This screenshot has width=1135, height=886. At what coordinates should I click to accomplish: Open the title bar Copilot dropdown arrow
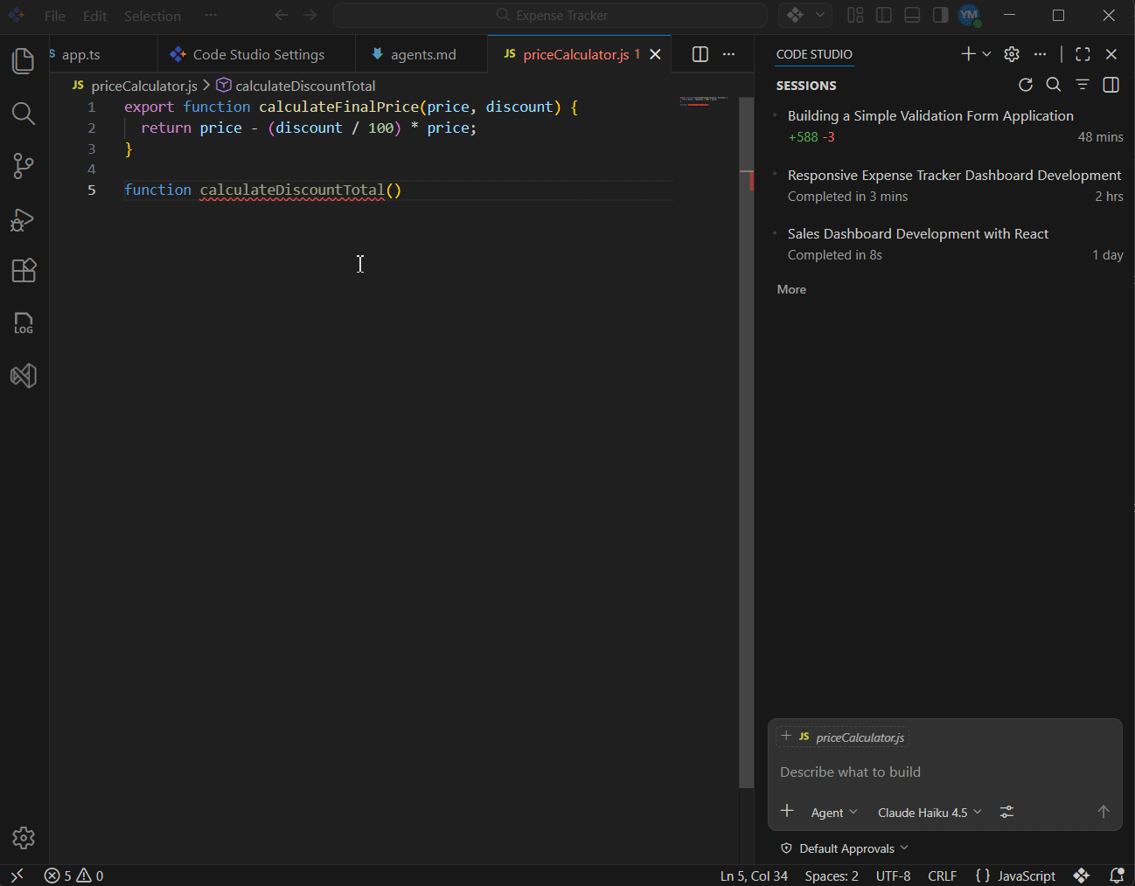point(820,15)
